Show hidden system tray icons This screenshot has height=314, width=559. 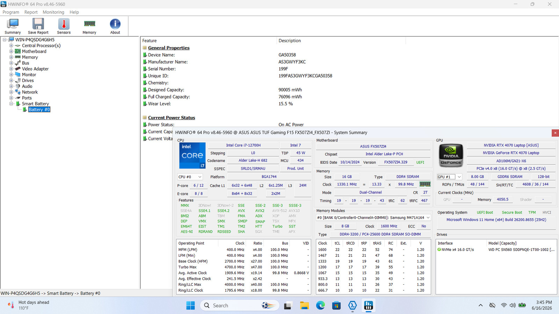(481, 306)
